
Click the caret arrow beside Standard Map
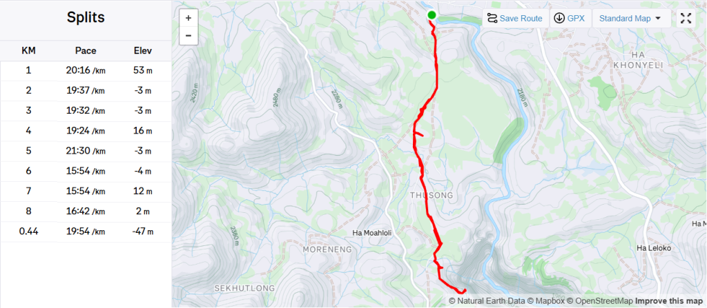[x=657, y=19]
